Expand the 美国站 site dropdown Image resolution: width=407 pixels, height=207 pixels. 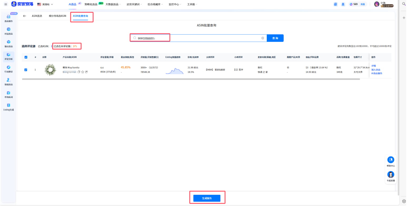(x=45, y=4)
